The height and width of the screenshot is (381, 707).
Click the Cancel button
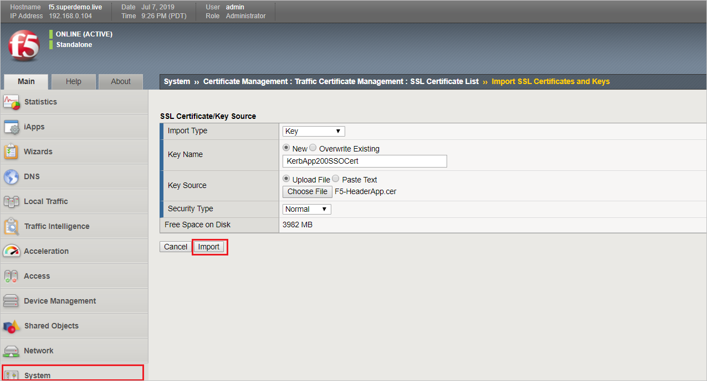click(x=176, y=247)
